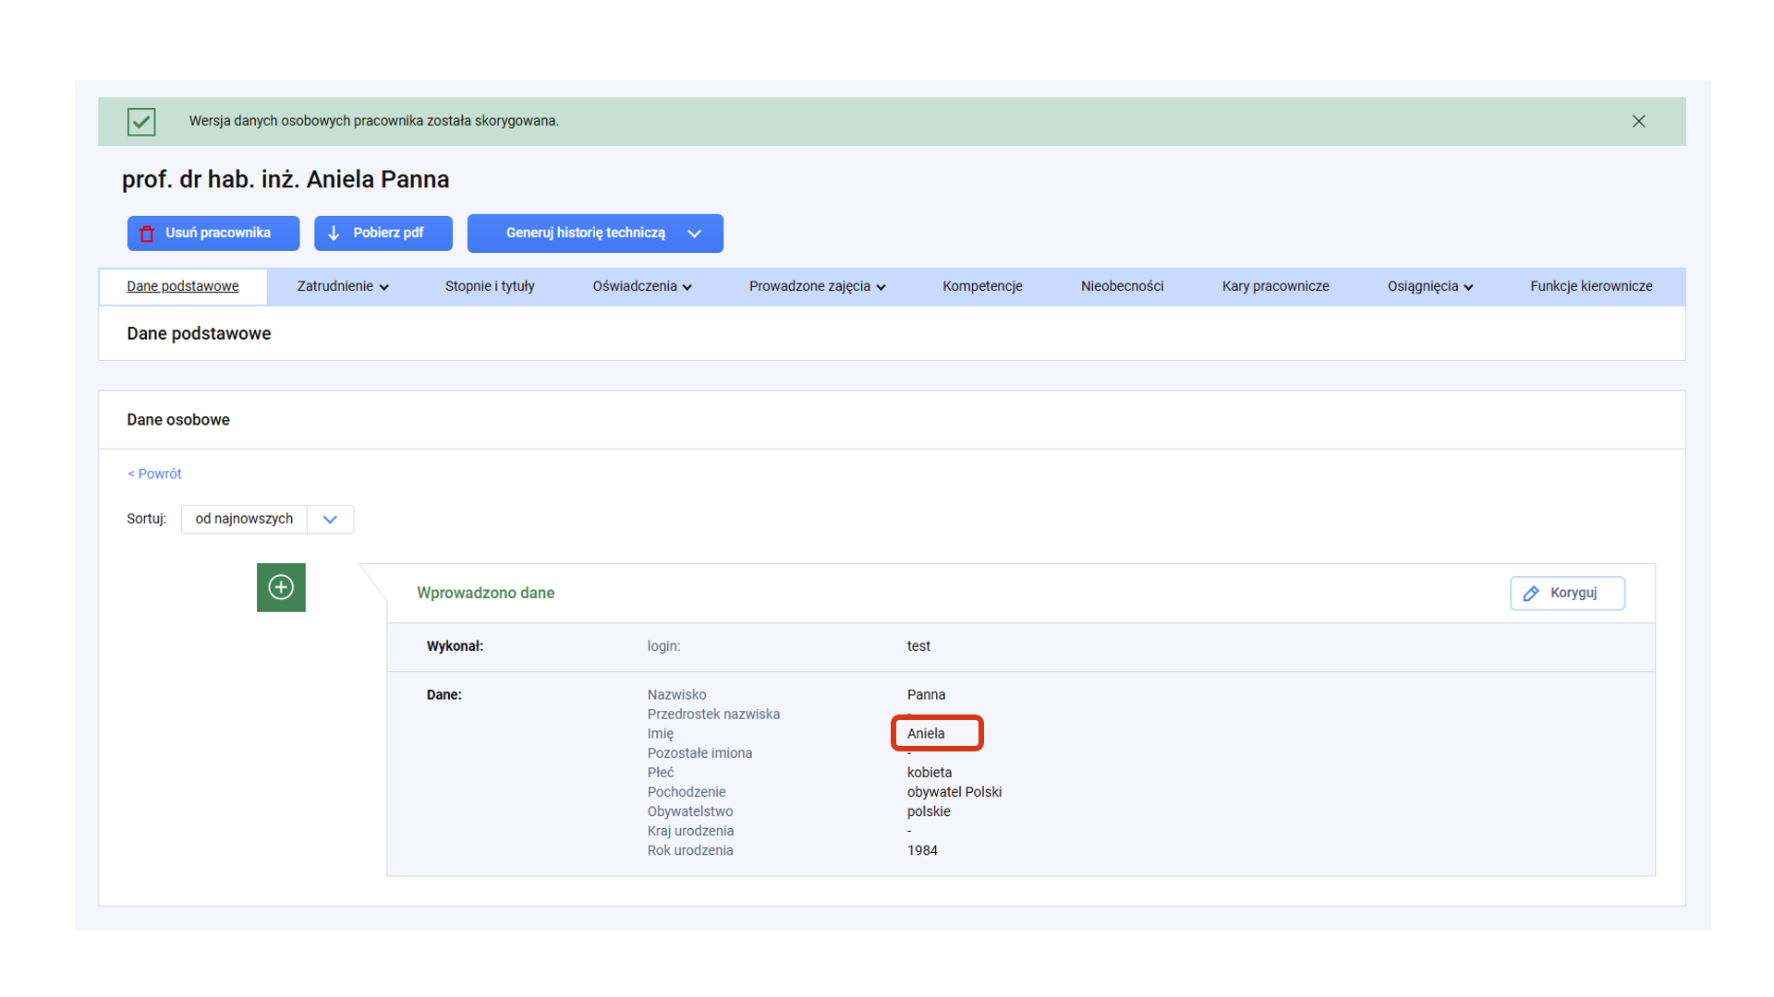Click the Nazwisko value 'Panna'
Screen dimensions: 1774x997
click(x=926, y=694)
